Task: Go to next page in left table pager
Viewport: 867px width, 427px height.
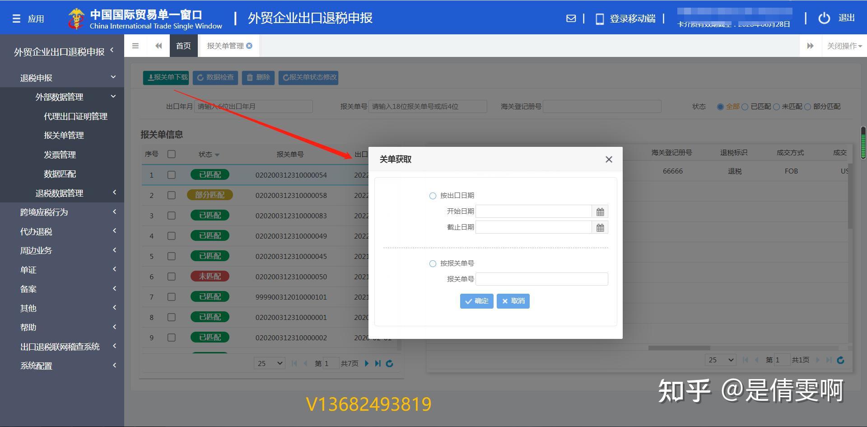Action: (367, 363)
